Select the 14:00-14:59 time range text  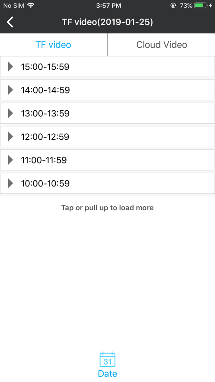[x=45, y=90]
